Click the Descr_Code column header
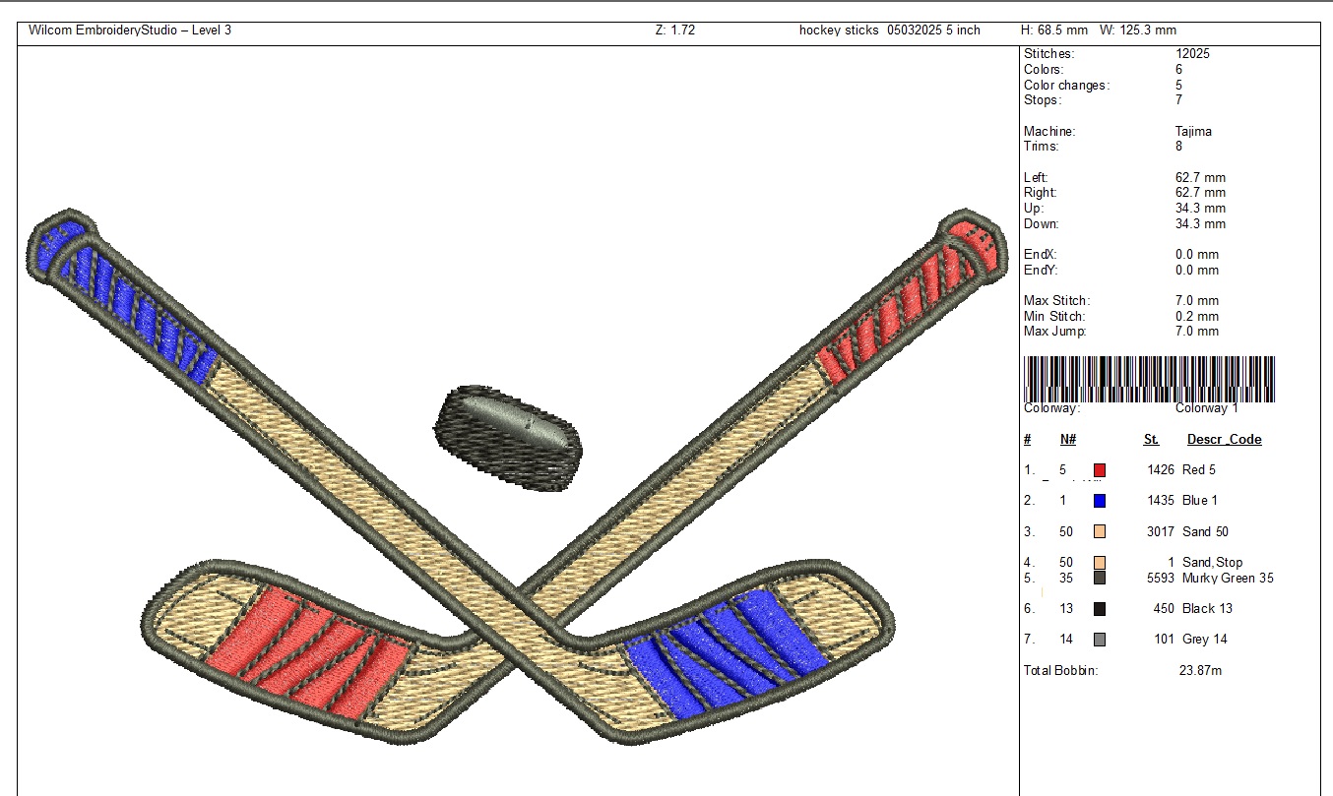 click(x=1224, y=440)
